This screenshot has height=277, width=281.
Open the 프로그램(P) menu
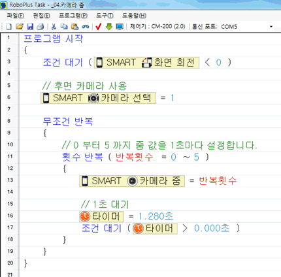click(x=73, y=16)
